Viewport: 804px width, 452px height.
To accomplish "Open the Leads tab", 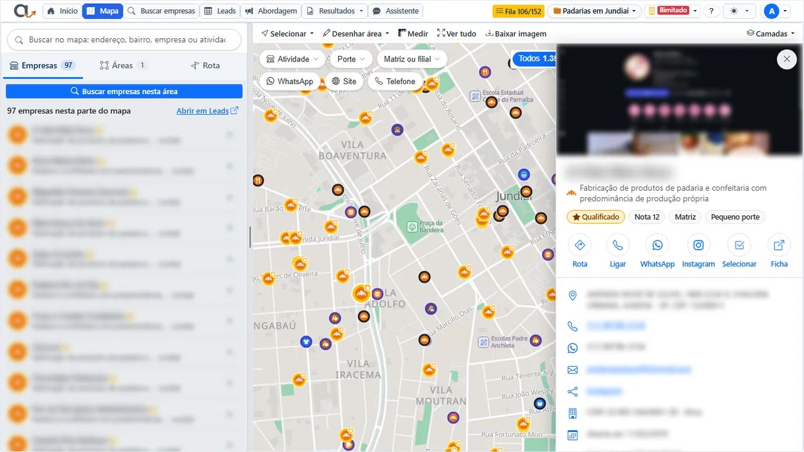I will [x=220, y=11].
